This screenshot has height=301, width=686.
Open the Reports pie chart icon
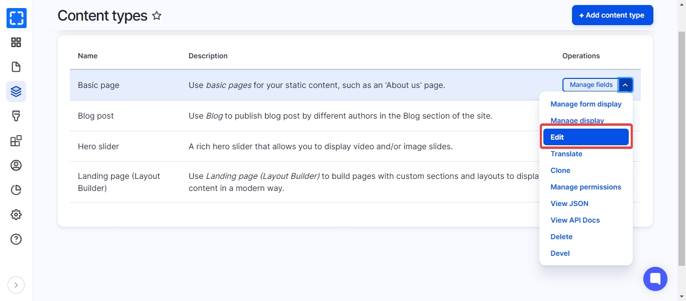click(x=16, y=190)
